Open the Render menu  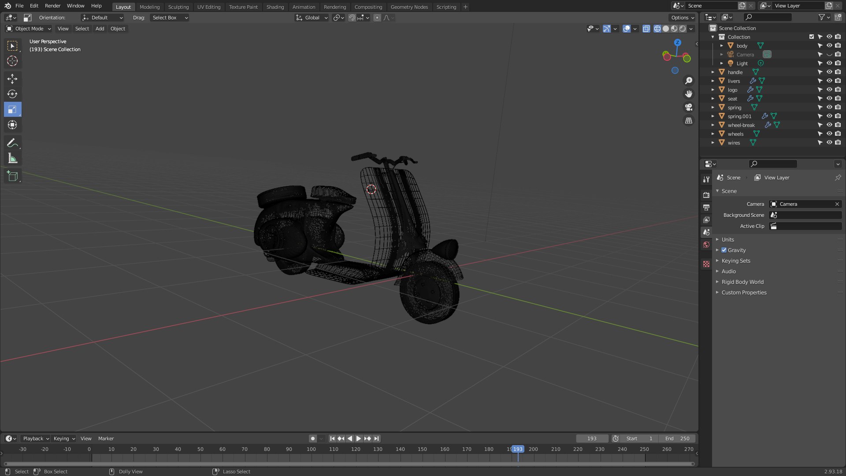[x=52, y=6]
